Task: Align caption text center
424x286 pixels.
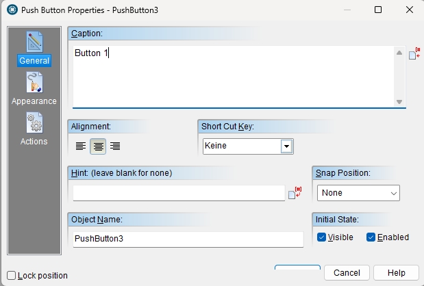Action: [x=98, y=146]
